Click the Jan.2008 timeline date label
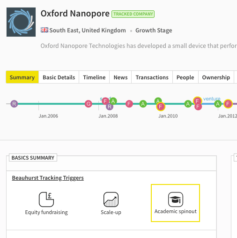237x238 pixels. (108, 116)
